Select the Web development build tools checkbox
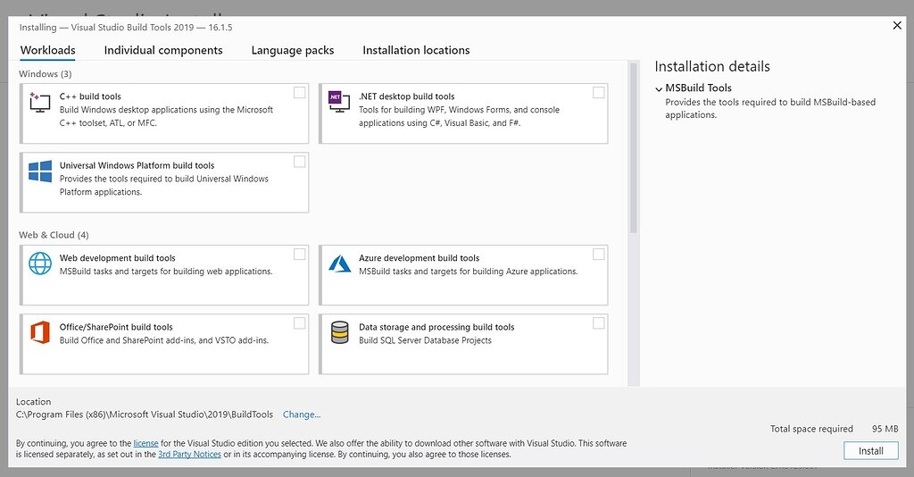 [299, 255]
